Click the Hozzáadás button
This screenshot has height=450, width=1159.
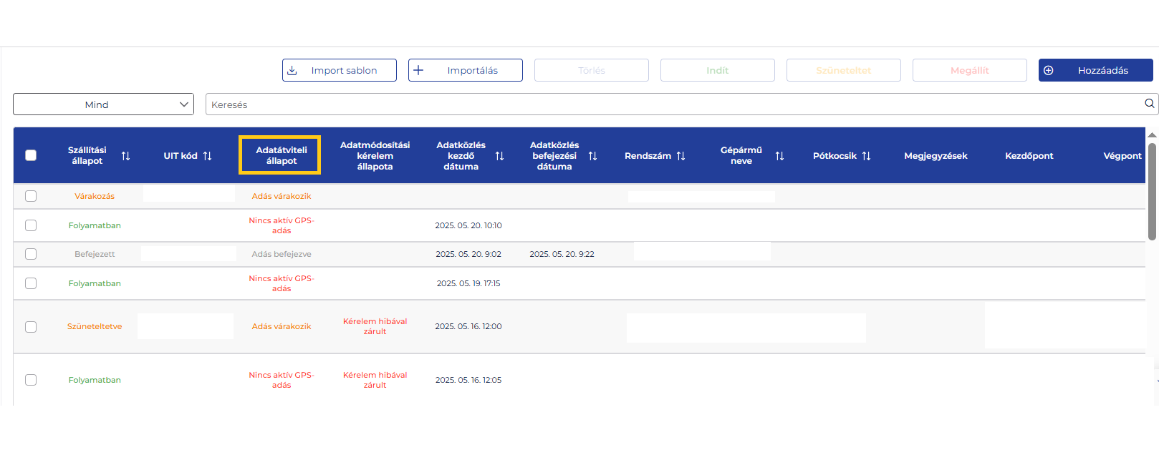pyautogui.click(x=1095, y=70)
